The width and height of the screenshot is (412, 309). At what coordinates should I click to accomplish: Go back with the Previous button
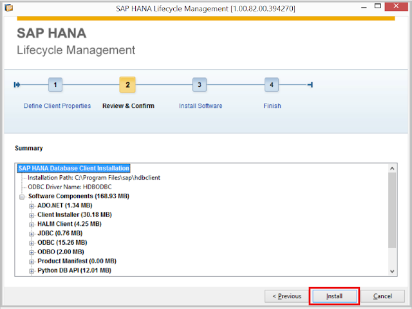[286, 296]
